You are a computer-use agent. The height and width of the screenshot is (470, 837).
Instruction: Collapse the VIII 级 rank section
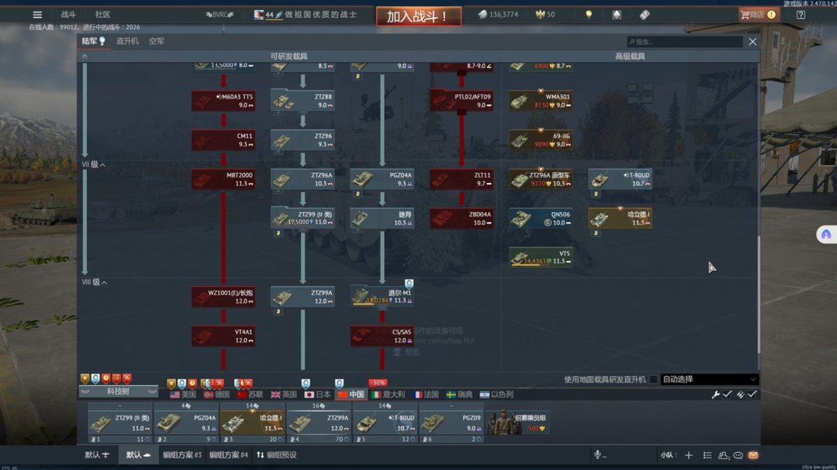pos(95,283)
